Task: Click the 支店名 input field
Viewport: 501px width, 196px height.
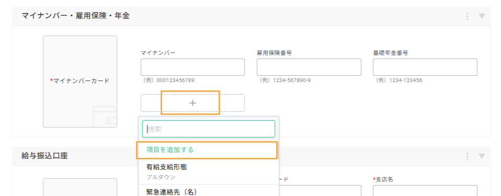Action: [425, 191]
